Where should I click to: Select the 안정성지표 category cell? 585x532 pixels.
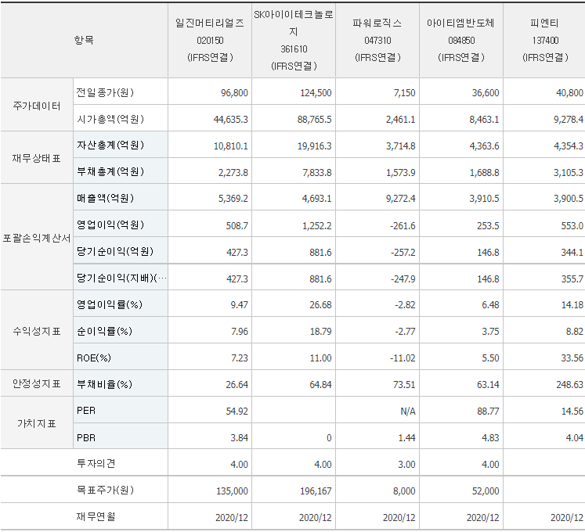tap(37, 383)
